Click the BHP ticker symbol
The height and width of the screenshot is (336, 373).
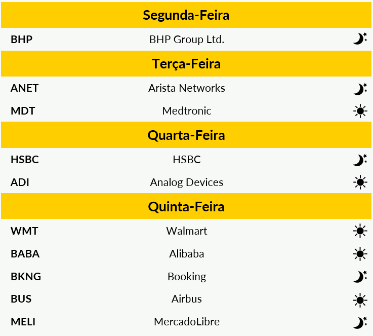(x=21, y=40)
